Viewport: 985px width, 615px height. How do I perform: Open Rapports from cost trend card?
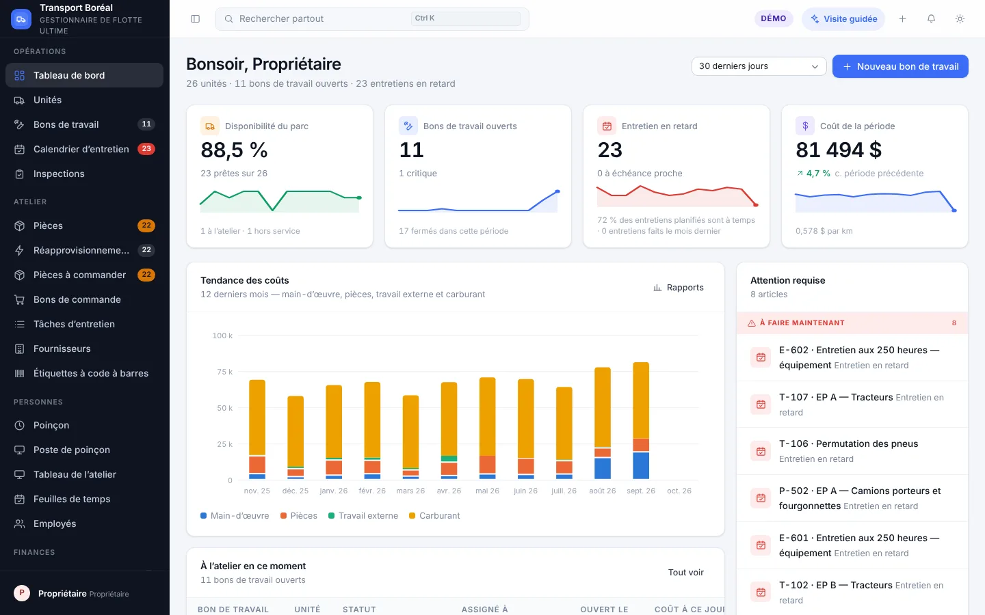(679, 288)
